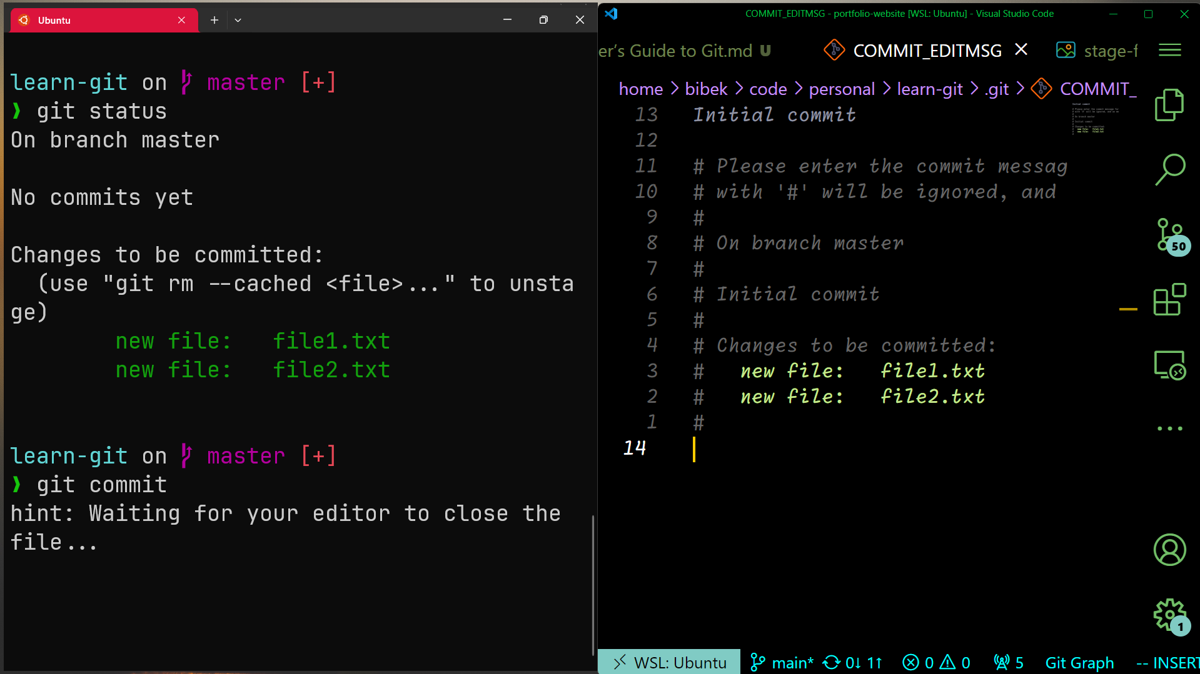1200x674 pixels.
Task: Open the Manage gear icon with badge
Action: [x=1168, y=615]
